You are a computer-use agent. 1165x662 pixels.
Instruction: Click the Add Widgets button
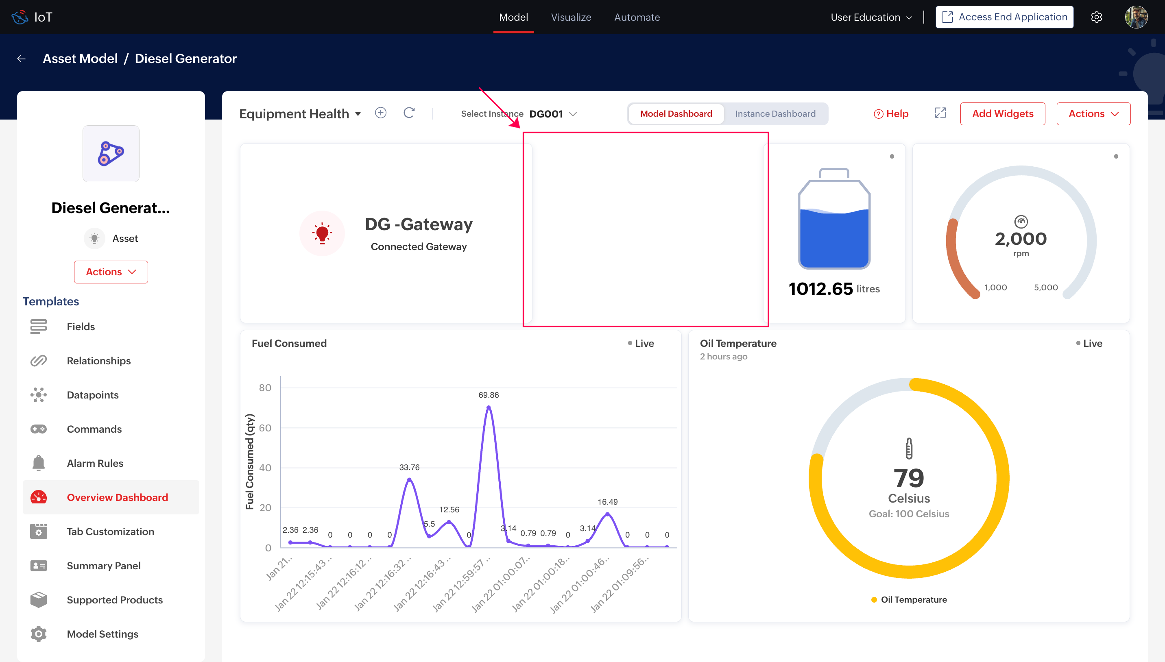[1002, 114]
